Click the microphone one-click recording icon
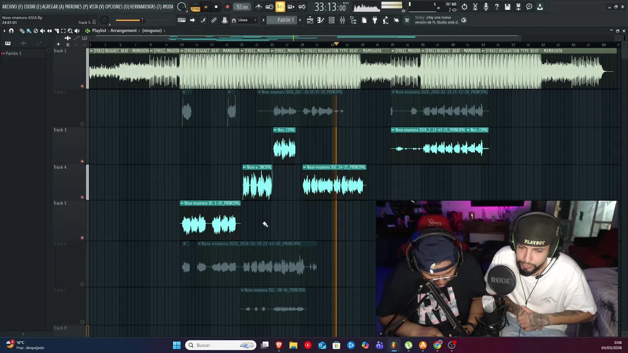This screenshot has height=353, width=628. (486, 7)
